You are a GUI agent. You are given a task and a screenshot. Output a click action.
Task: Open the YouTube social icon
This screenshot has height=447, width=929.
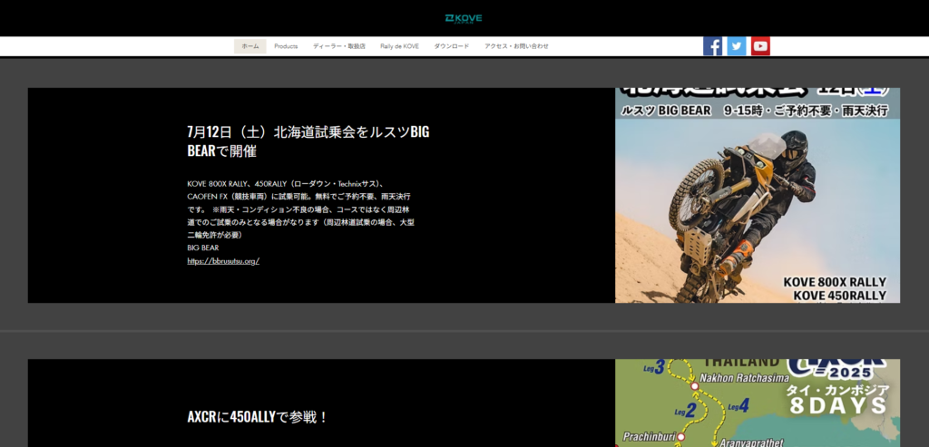pyautogui.click(x=760, y=46)
